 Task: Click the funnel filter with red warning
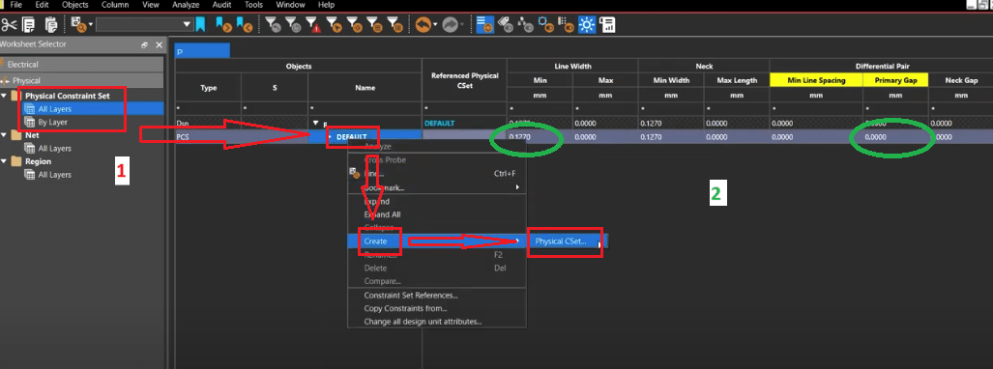tap(313, 25)
